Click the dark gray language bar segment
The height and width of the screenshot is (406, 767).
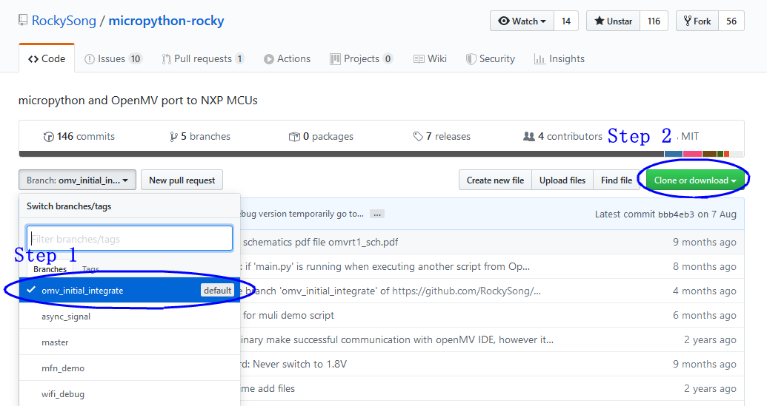pyautogui.click(x=342, y=154)
